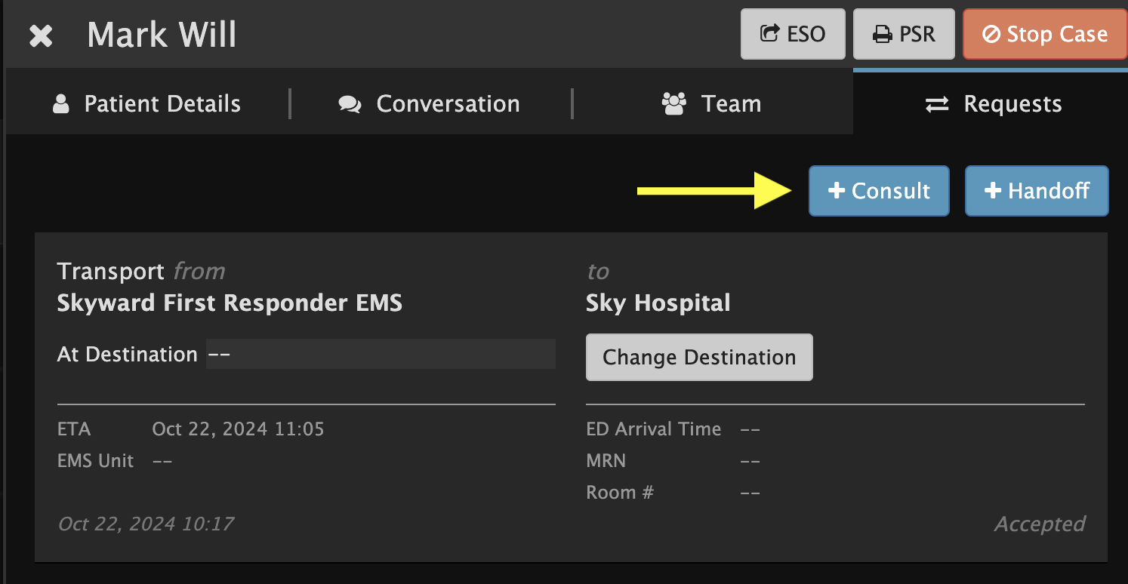Close the Mark Will case panel
The width and height of the screenshot is (1128, 584).
pyautogui.click(x=41, y=35)
